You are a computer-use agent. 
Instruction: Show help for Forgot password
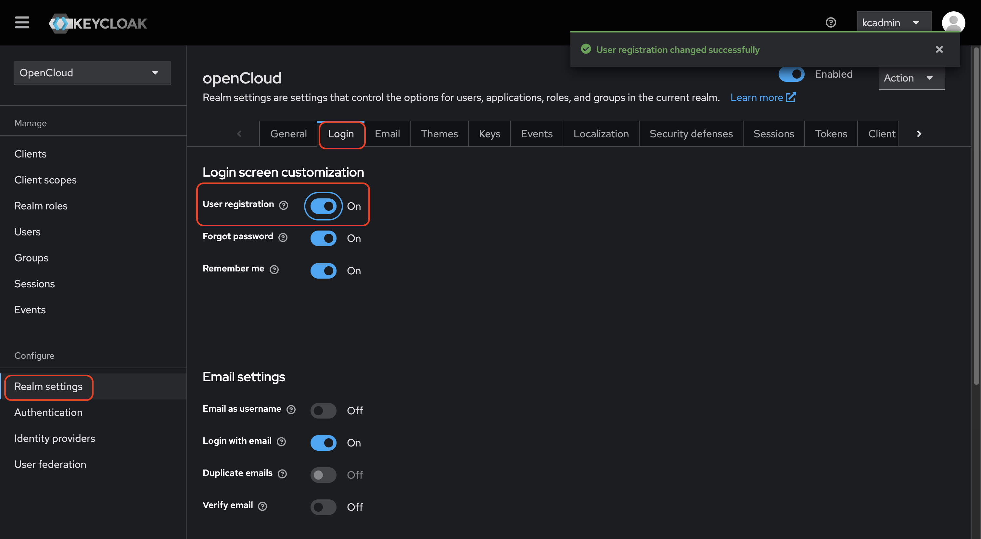click(283, 238)
